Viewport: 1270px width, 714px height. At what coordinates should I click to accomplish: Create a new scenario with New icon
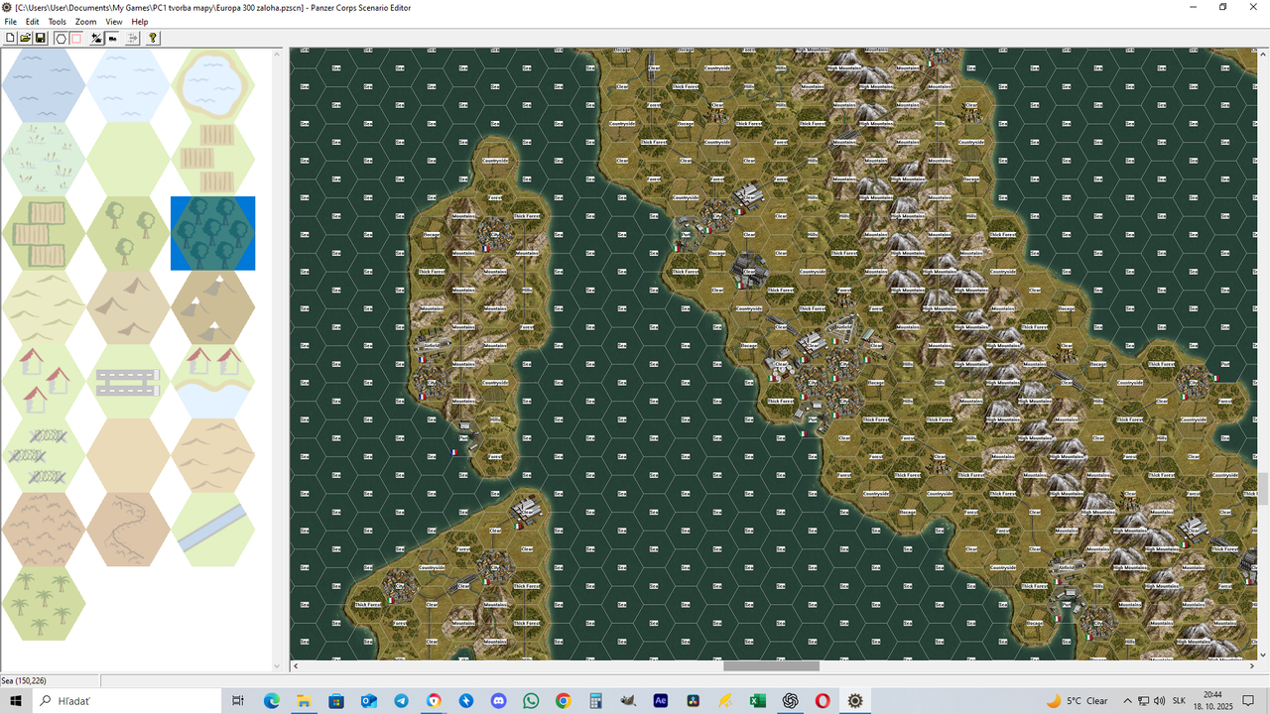(11, 38)
